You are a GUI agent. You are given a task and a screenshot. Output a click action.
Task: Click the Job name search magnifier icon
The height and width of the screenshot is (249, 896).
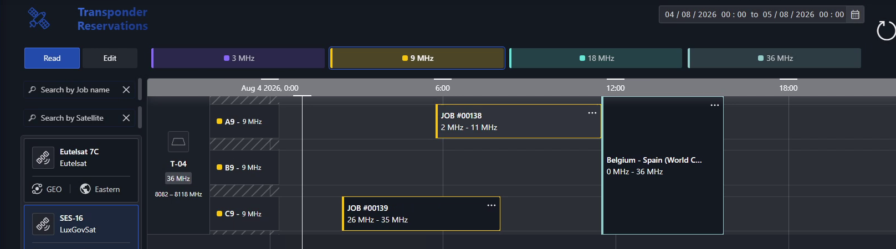[32, 90]
